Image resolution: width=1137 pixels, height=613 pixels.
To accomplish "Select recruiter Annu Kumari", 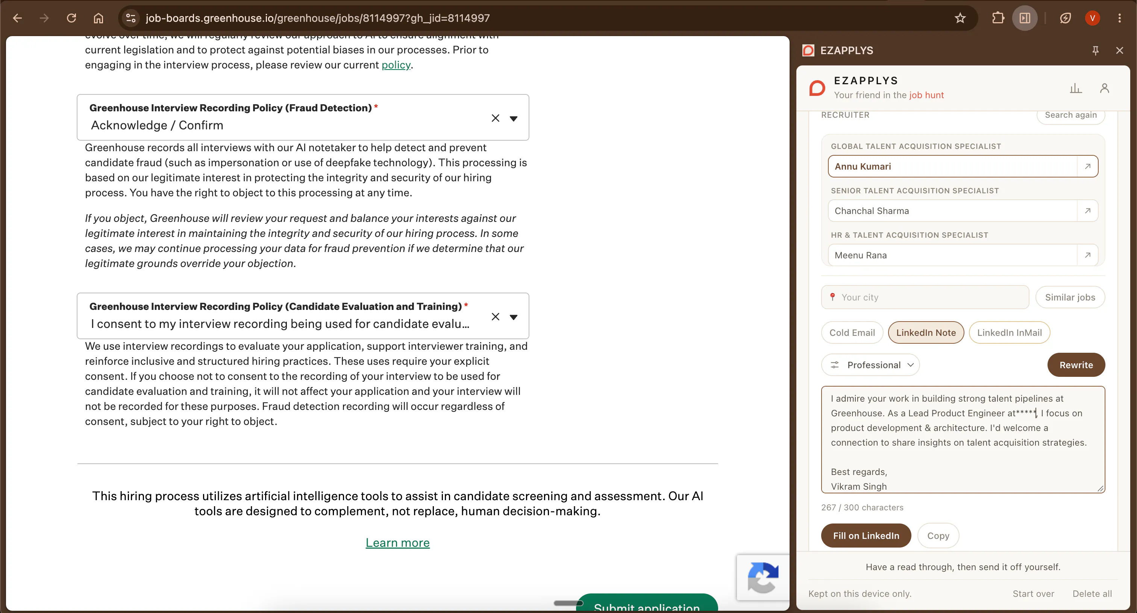I will point(952,166).
